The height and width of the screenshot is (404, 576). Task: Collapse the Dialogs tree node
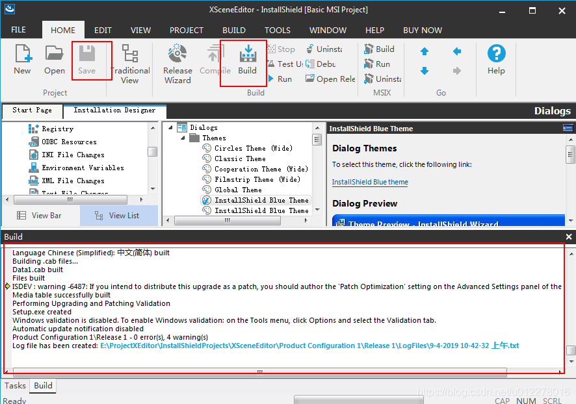point(170,128)
